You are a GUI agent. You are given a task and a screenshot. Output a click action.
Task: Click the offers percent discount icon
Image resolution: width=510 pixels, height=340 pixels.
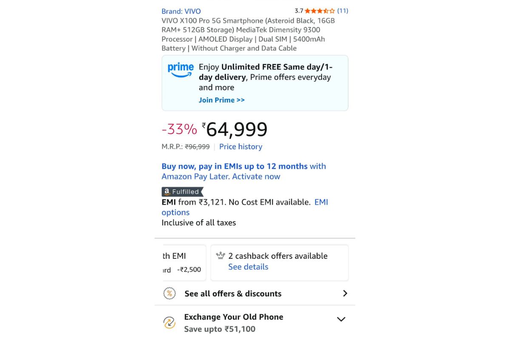coord(170,293)
